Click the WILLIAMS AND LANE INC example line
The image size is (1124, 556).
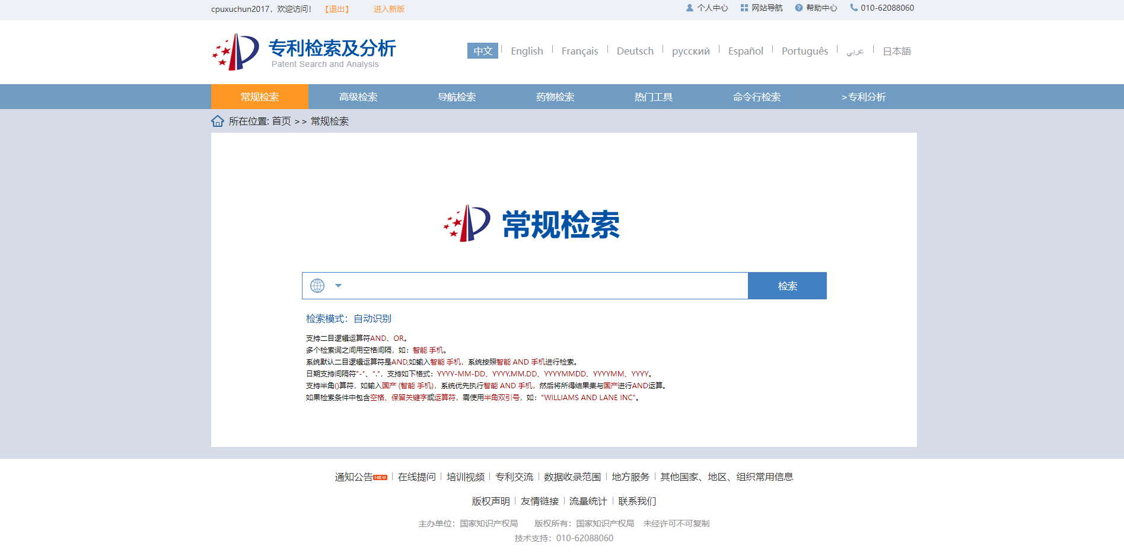click(473, 398)
